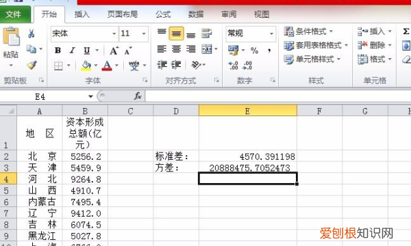Screen dimensions: 411x246
Task: Align text to bottom
Action: coord(191,34)
